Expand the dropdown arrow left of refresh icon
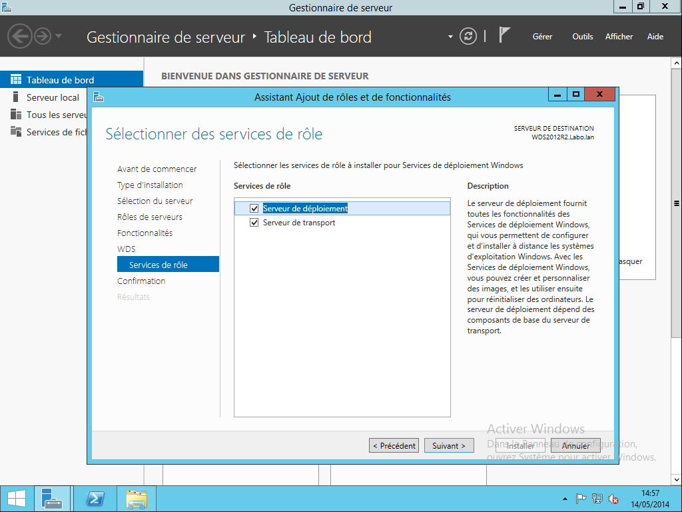The height and width of the screenshot is (512, 682). [451, 37]
